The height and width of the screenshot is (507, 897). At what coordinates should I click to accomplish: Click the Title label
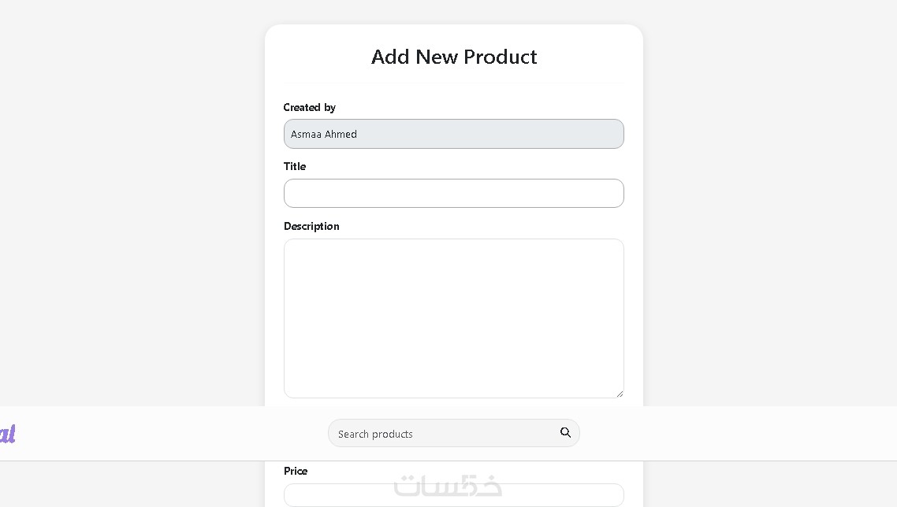294,166
